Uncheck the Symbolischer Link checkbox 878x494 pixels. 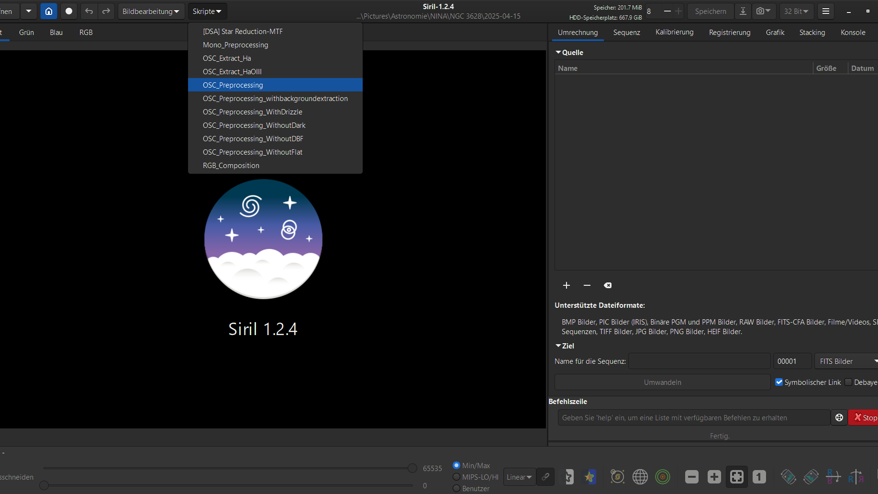(779, 382)
